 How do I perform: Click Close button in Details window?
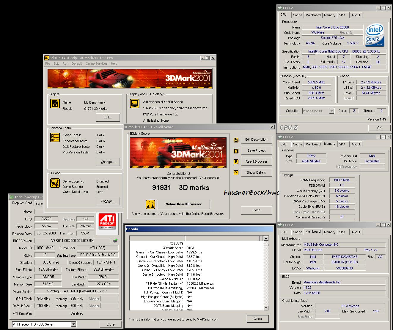[x=258, y=319]
